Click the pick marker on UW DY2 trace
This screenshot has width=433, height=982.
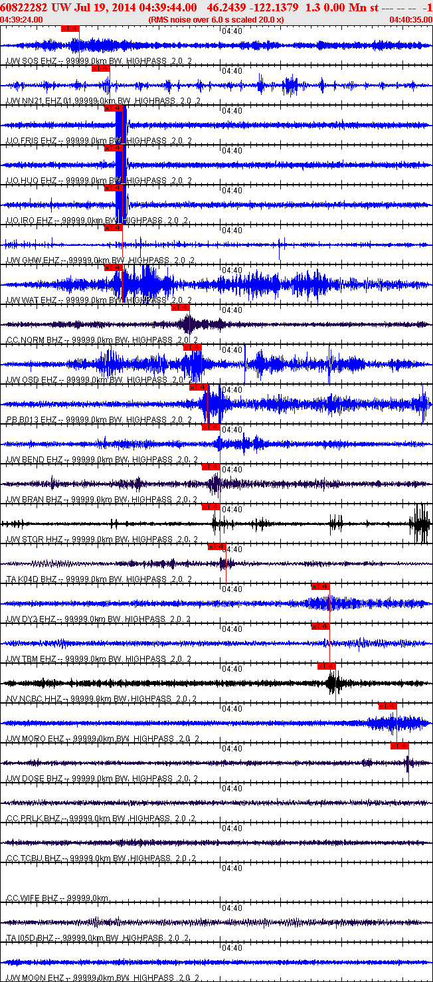click(x=320, y=587)
